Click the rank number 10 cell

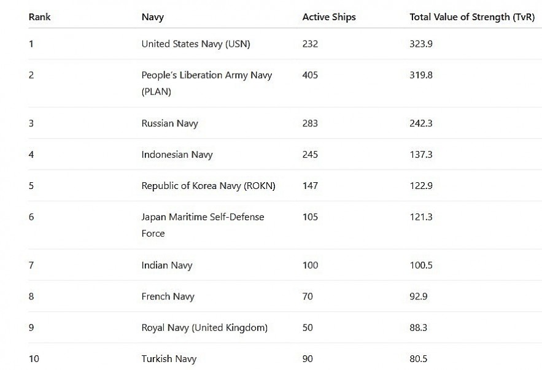click(x=34, y=359)
